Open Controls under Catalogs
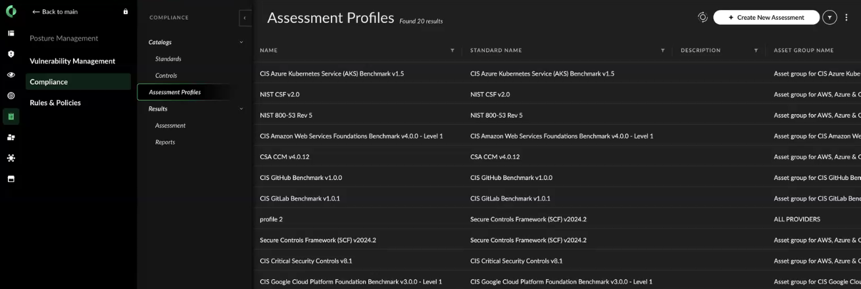861x289 pixels. (x=166, y=76)
